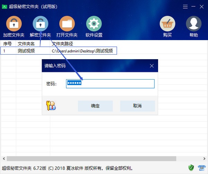Screen dimensions: 208x174
Task: Click the 加密文件夹 (encrypt folder) lock icon
Action: point(14,24)
